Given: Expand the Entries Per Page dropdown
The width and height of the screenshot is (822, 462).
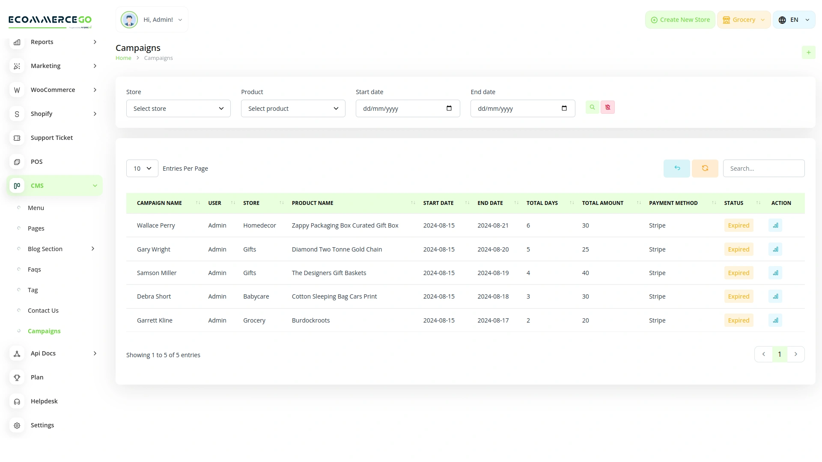Looking at the screenshot, I should (142, 168).
